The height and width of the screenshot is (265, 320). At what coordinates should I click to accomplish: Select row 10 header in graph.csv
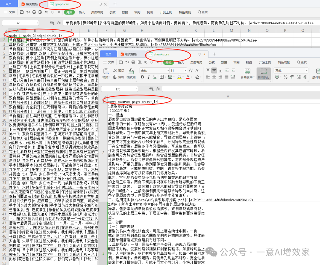click(4, 76)
